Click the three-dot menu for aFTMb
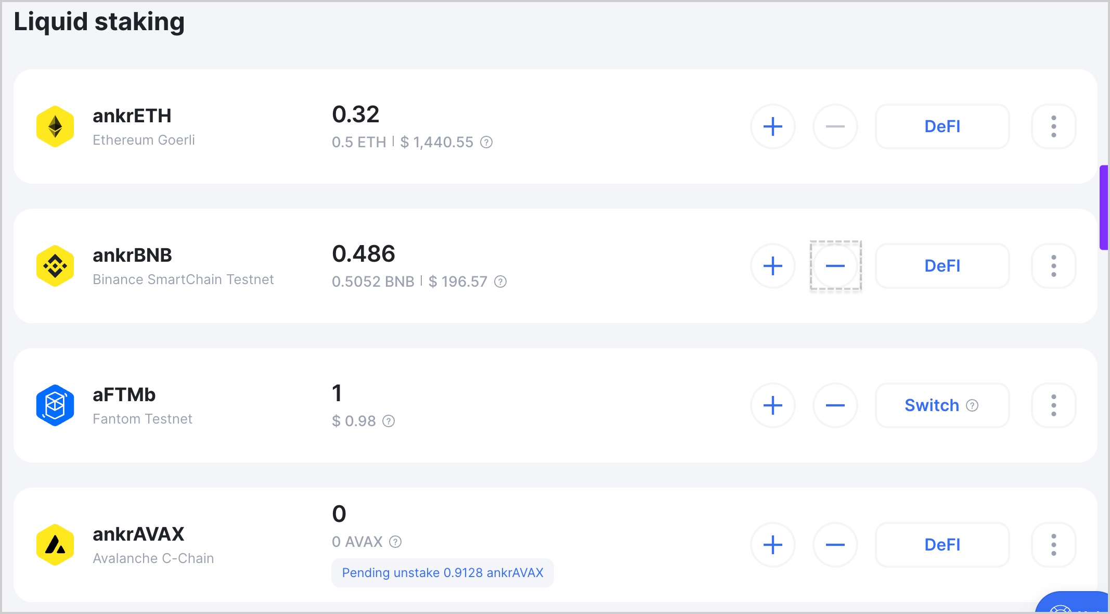1110x614 pixels. 1053,404
